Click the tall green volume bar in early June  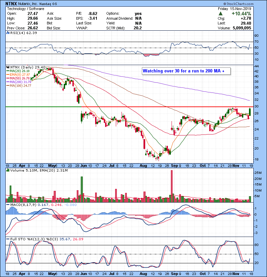82,189
